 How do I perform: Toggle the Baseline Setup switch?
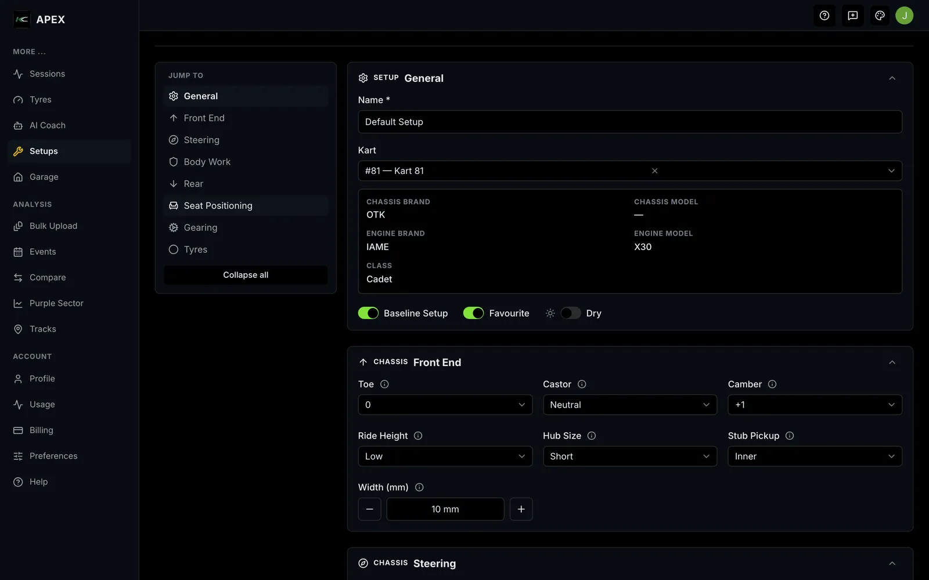(x=368, y=313)
